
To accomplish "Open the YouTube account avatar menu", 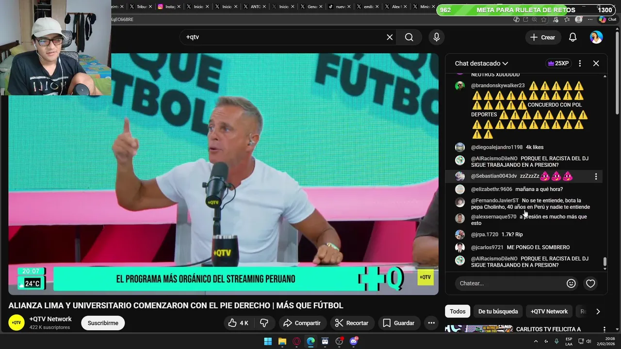I will (x=596, y=37).
